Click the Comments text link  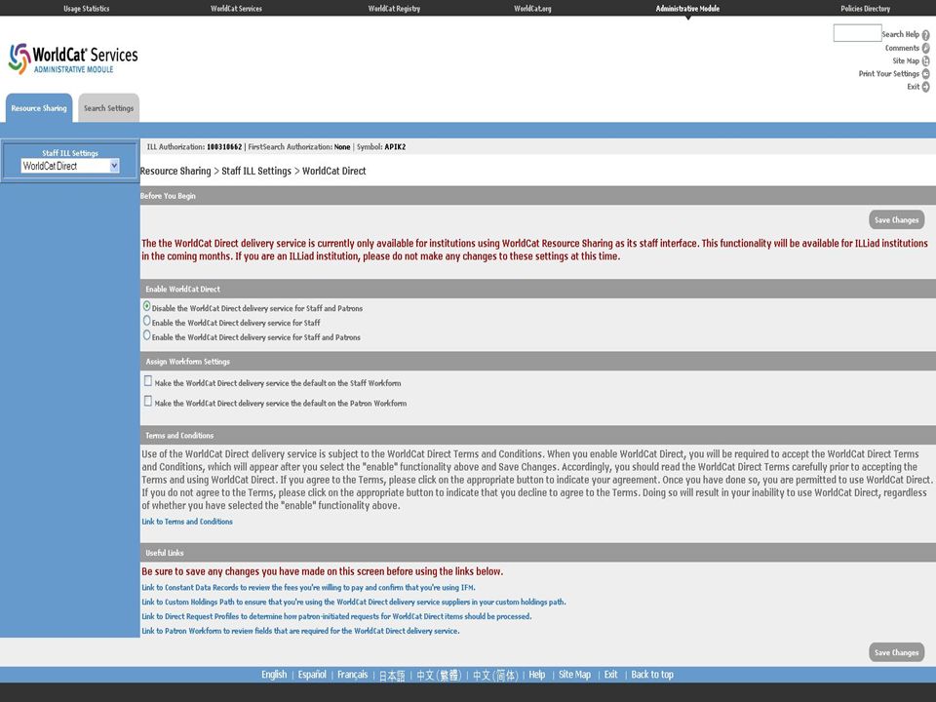902,48
